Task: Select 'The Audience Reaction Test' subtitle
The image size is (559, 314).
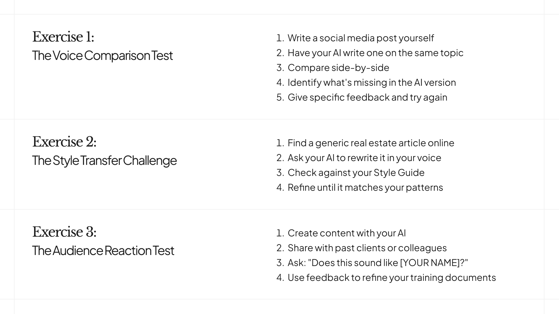Action: (103, 251)
